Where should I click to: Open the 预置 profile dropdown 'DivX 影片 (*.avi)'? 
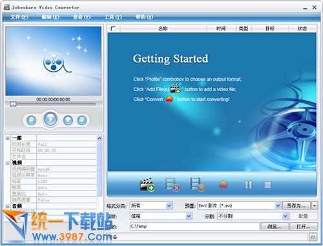click(240, 206)
